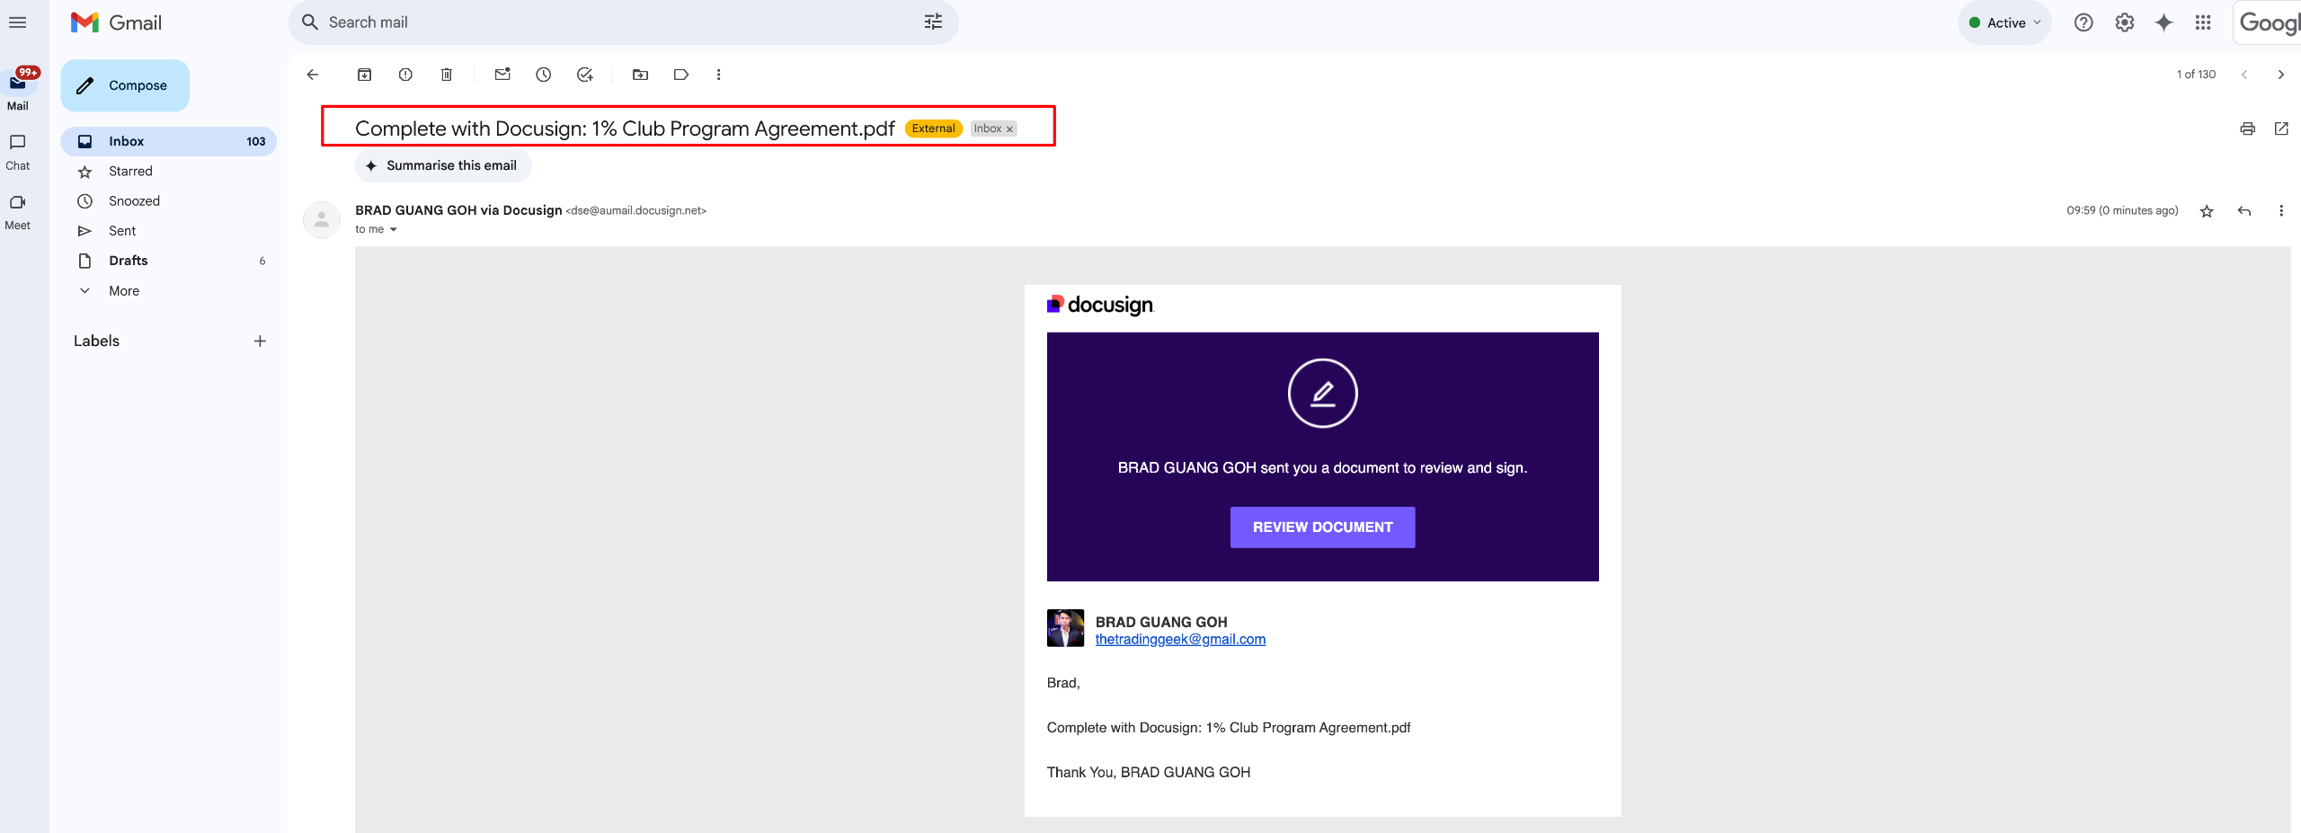
Task: Archive this email
Action: click(x=365, y=75)
